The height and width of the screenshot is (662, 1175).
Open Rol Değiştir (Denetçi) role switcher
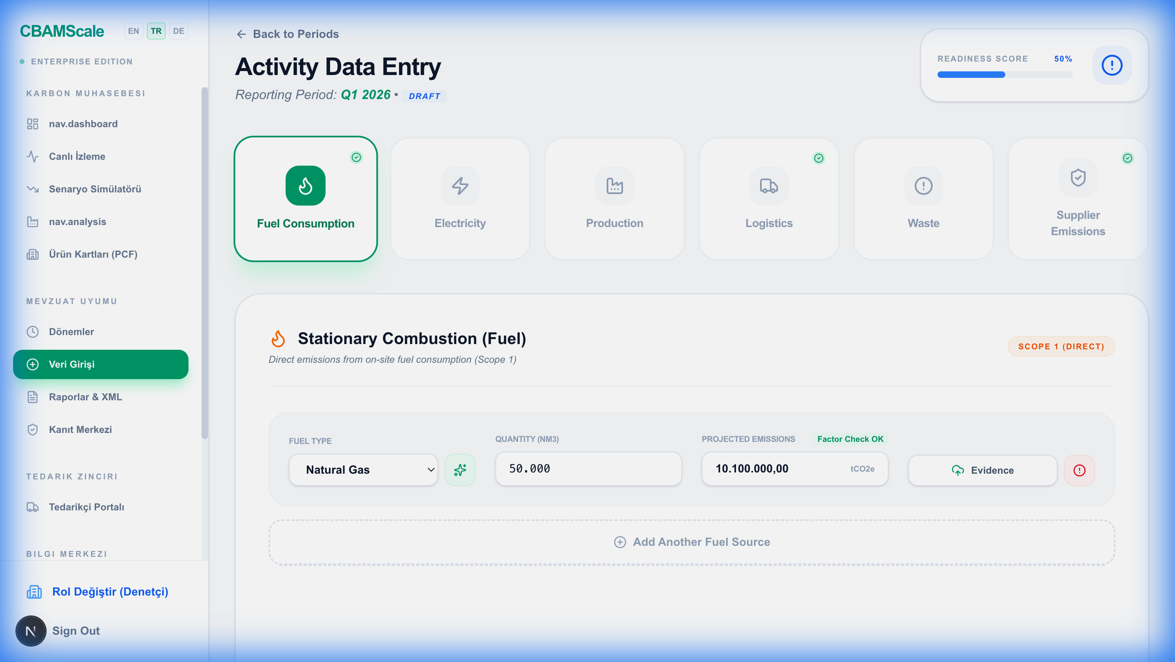coord(109,591)
